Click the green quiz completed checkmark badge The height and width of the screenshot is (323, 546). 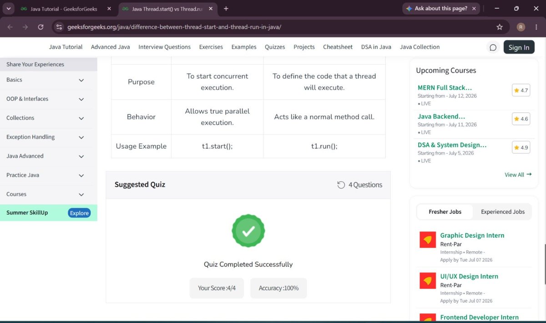248,231
